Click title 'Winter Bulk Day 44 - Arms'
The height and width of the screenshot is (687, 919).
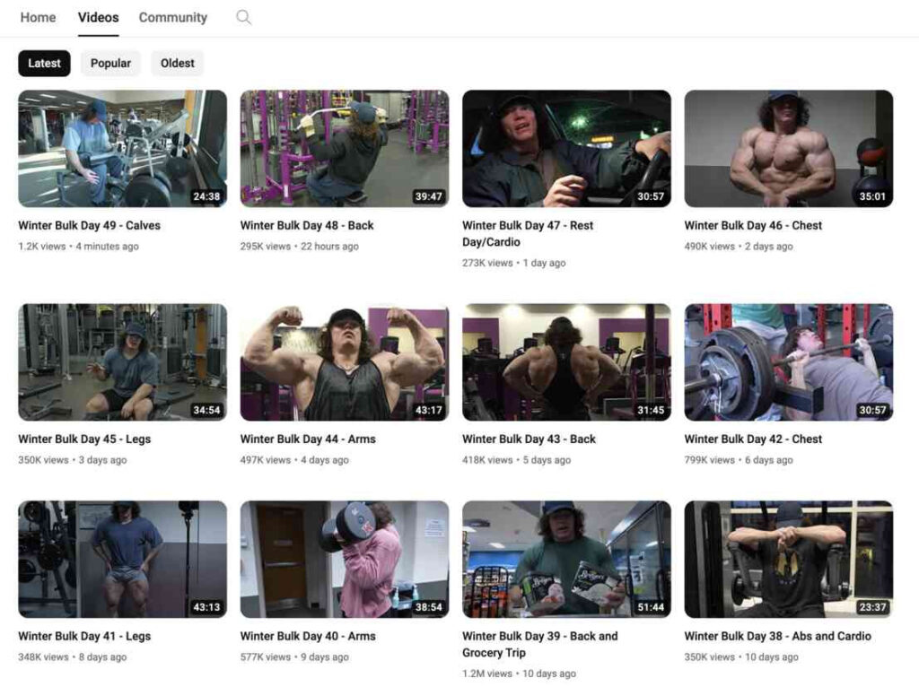click(x=308, y=439)
